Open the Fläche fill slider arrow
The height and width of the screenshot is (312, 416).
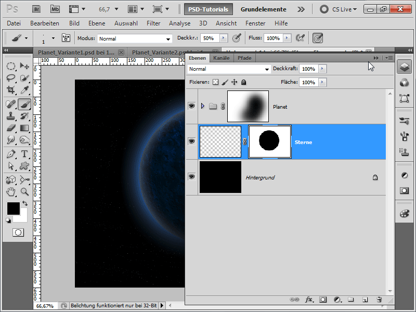(322, 82)
